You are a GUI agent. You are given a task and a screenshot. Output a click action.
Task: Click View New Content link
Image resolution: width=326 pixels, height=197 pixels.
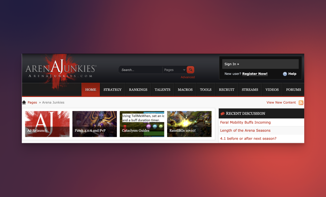(281, 102)
